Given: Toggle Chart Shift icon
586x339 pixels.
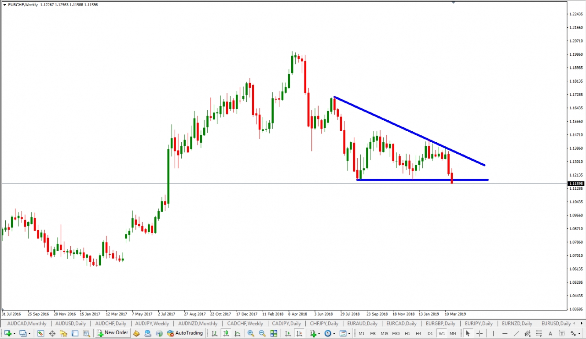Looking at the screenshot, I should (300, 333).
